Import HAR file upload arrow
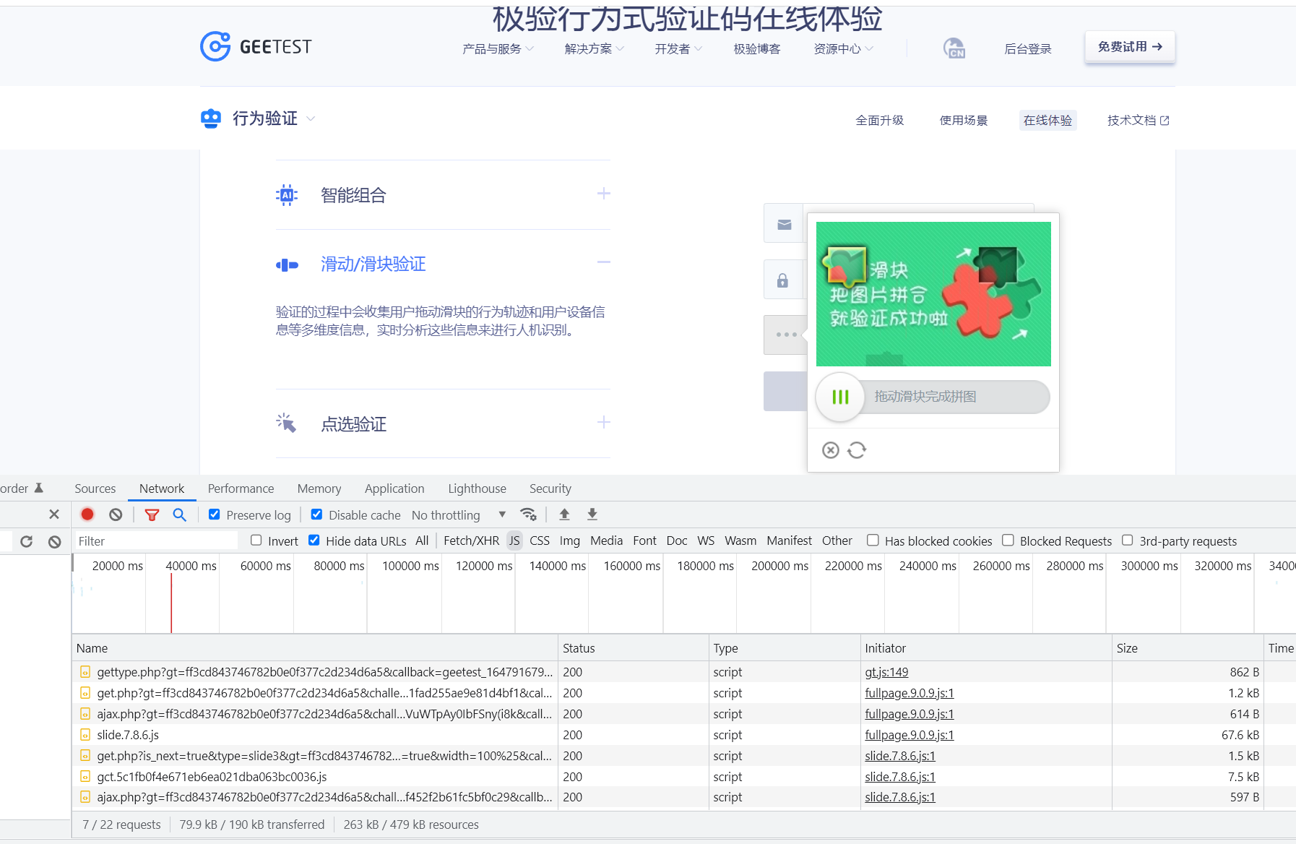This screenshot has height=844, width=1296. tap(564, 514)
